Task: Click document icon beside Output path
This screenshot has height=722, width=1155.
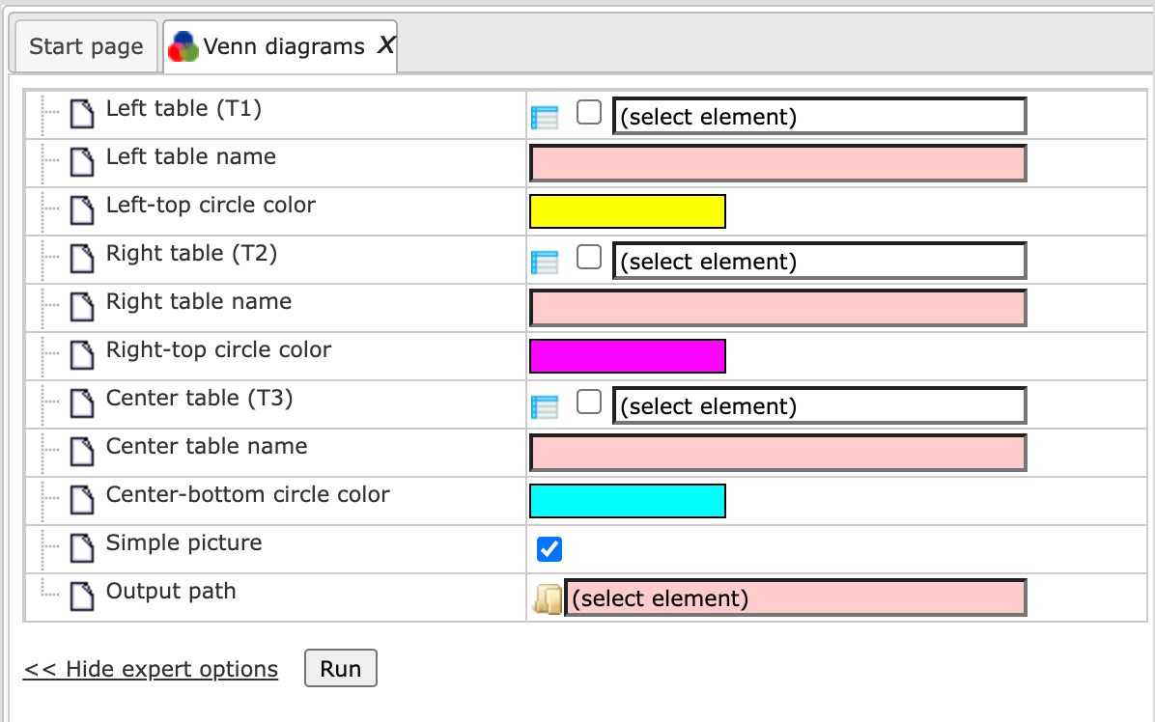Action: pyautogui.click(x=82, y=597)
